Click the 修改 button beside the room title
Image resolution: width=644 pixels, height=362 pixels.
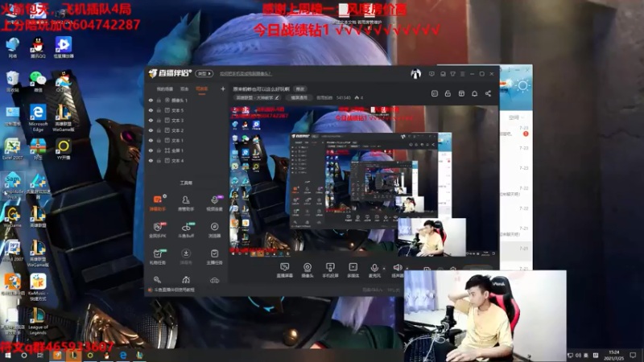click(x=300, y=89)
